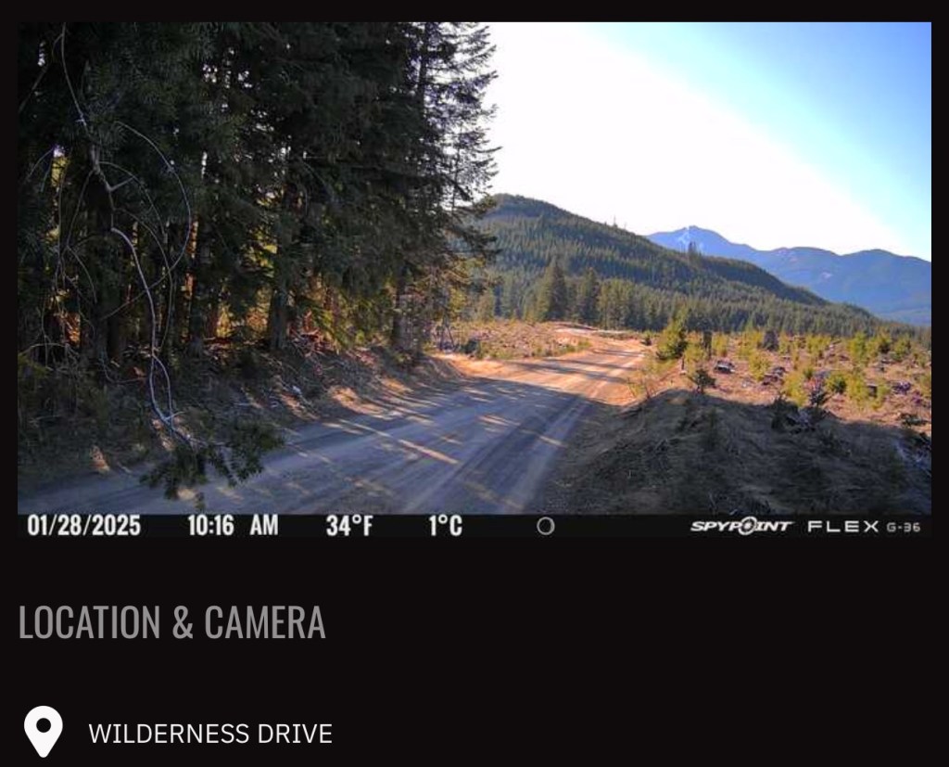Click the AM label in timestamp
This screenshot has width=949, height=767.
pos(264,525)
